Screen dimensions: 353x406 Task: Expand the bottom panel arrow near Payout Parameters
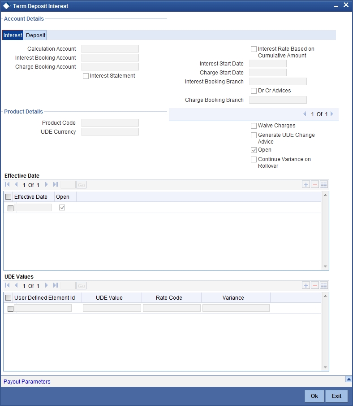tap(349, 380)
